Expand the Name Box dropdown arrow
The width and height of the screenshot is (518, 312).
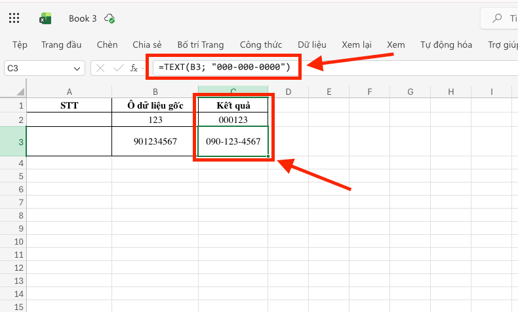77,69
